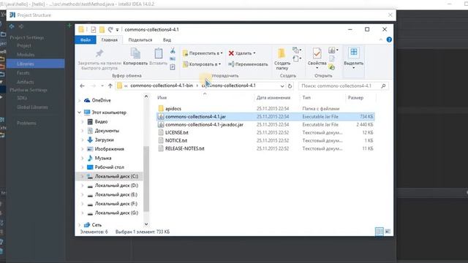Click the history icon in Open group

(x=331, y=67)
